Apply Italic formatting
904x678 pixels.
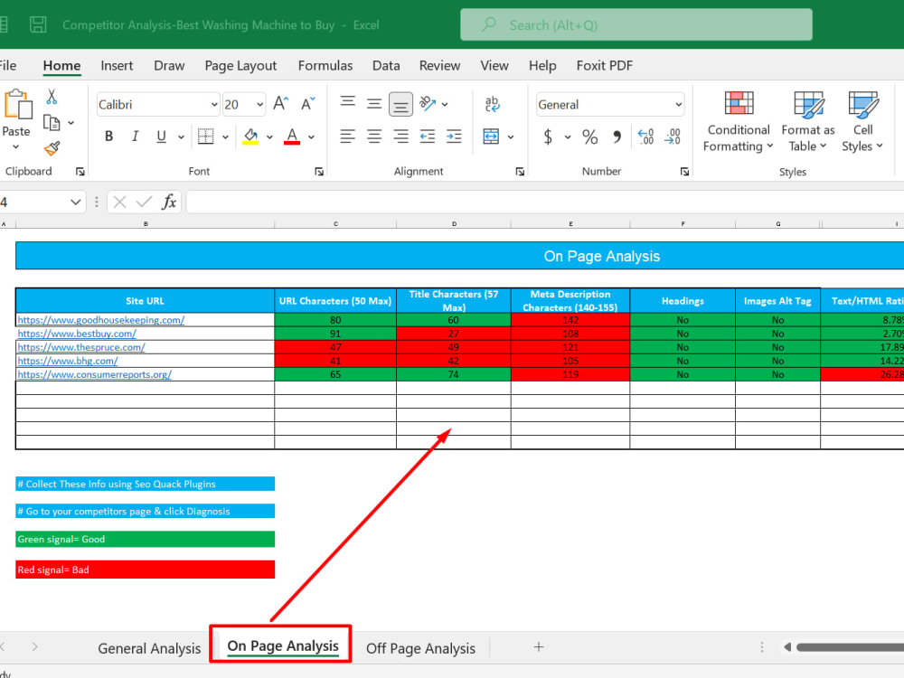(x=135, y=137)
